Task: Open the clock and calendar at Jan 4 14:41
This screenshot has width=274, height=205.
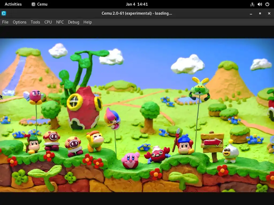Action: coord(137,4)
